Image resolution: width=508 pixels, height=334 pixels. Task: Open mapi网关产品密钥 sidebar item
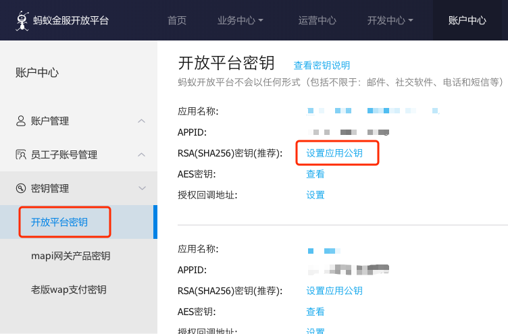(70, 256)
